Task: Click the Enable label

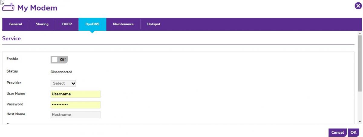Action: pyautogui.click(x=12, y=59)
